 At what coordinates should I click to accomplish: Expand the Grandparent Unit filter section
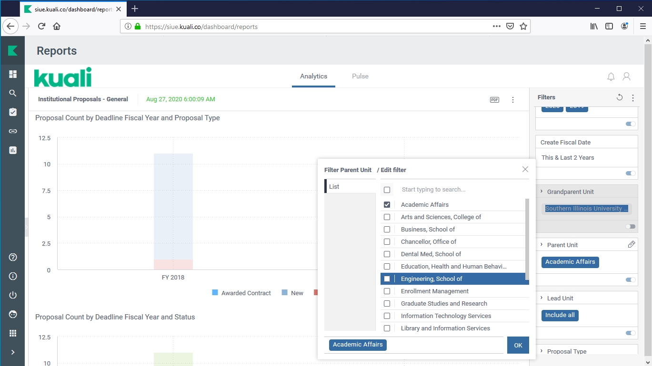click(542, 192)
